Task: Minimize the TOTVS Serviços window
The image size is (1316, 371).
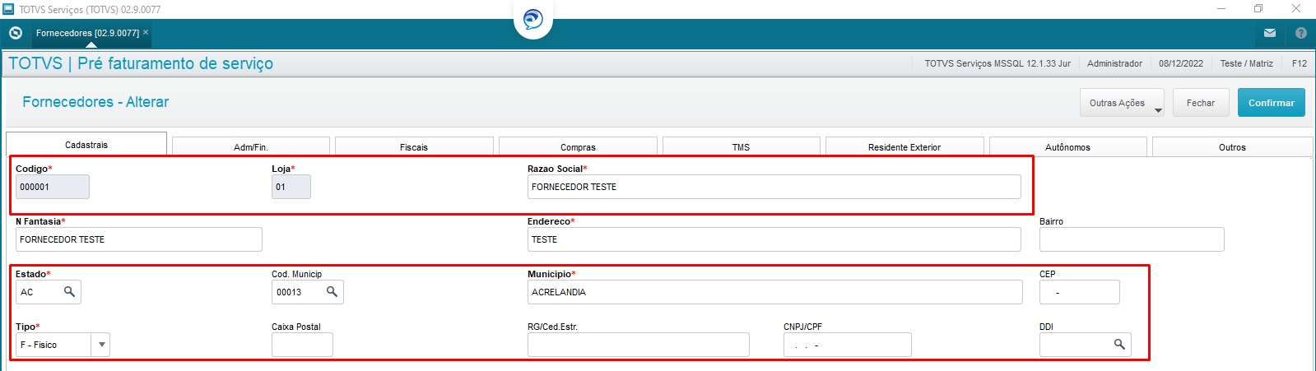Action: [1222, 9]
